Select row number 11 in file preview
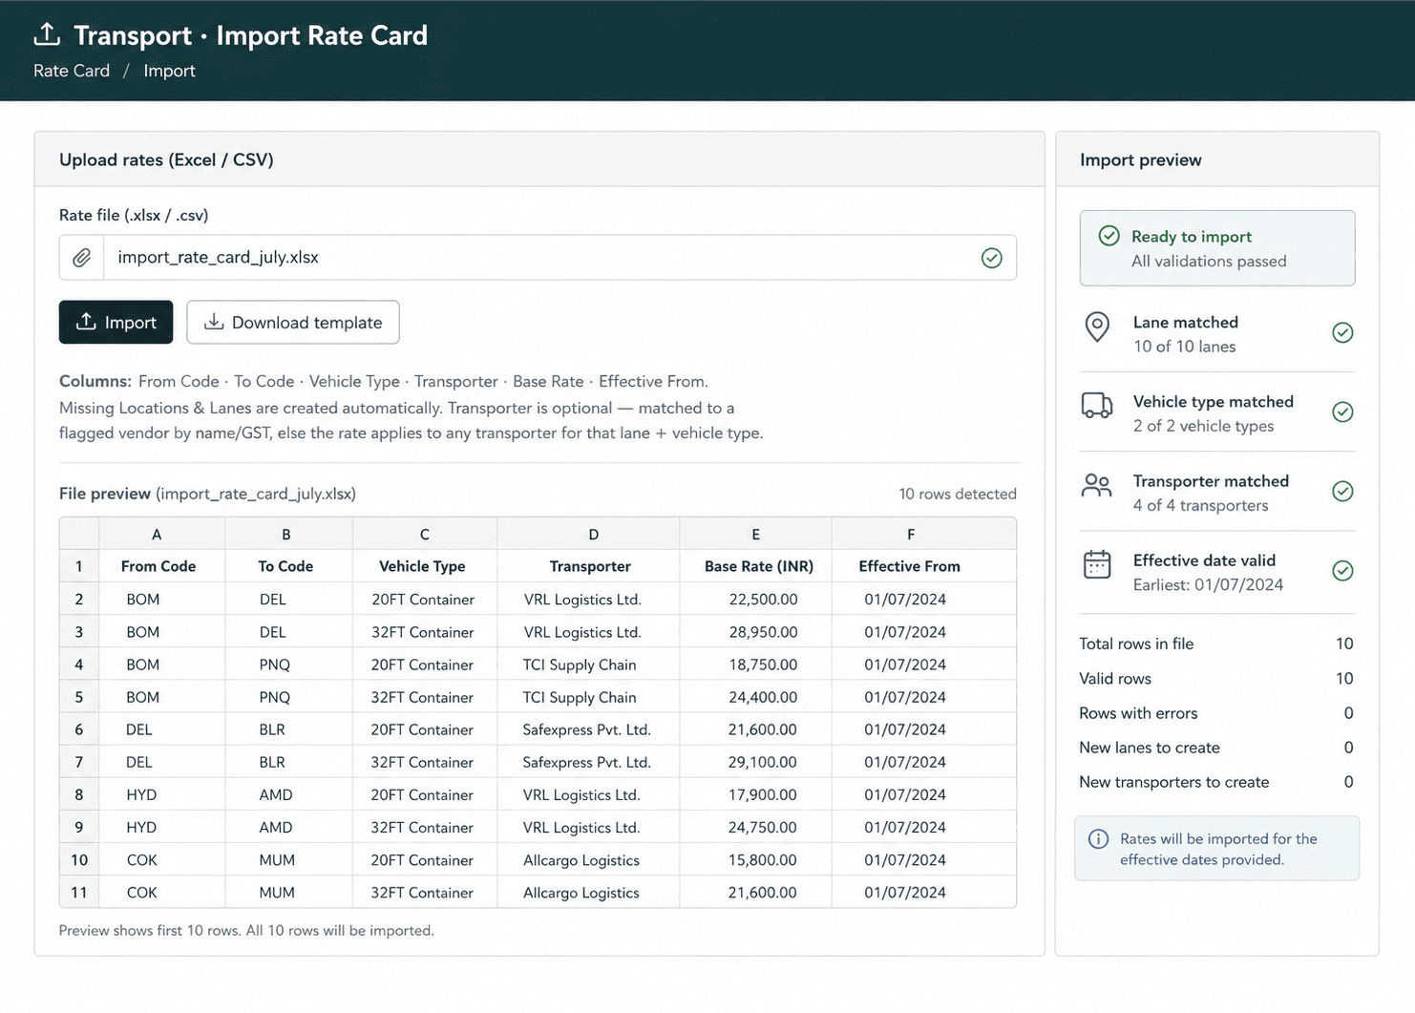The height and width of the screenshot is (1013, 1415). 79,893
